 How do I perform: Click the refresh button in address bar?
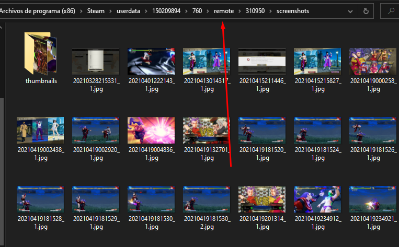pyautogui.click(x=366, y=11)
